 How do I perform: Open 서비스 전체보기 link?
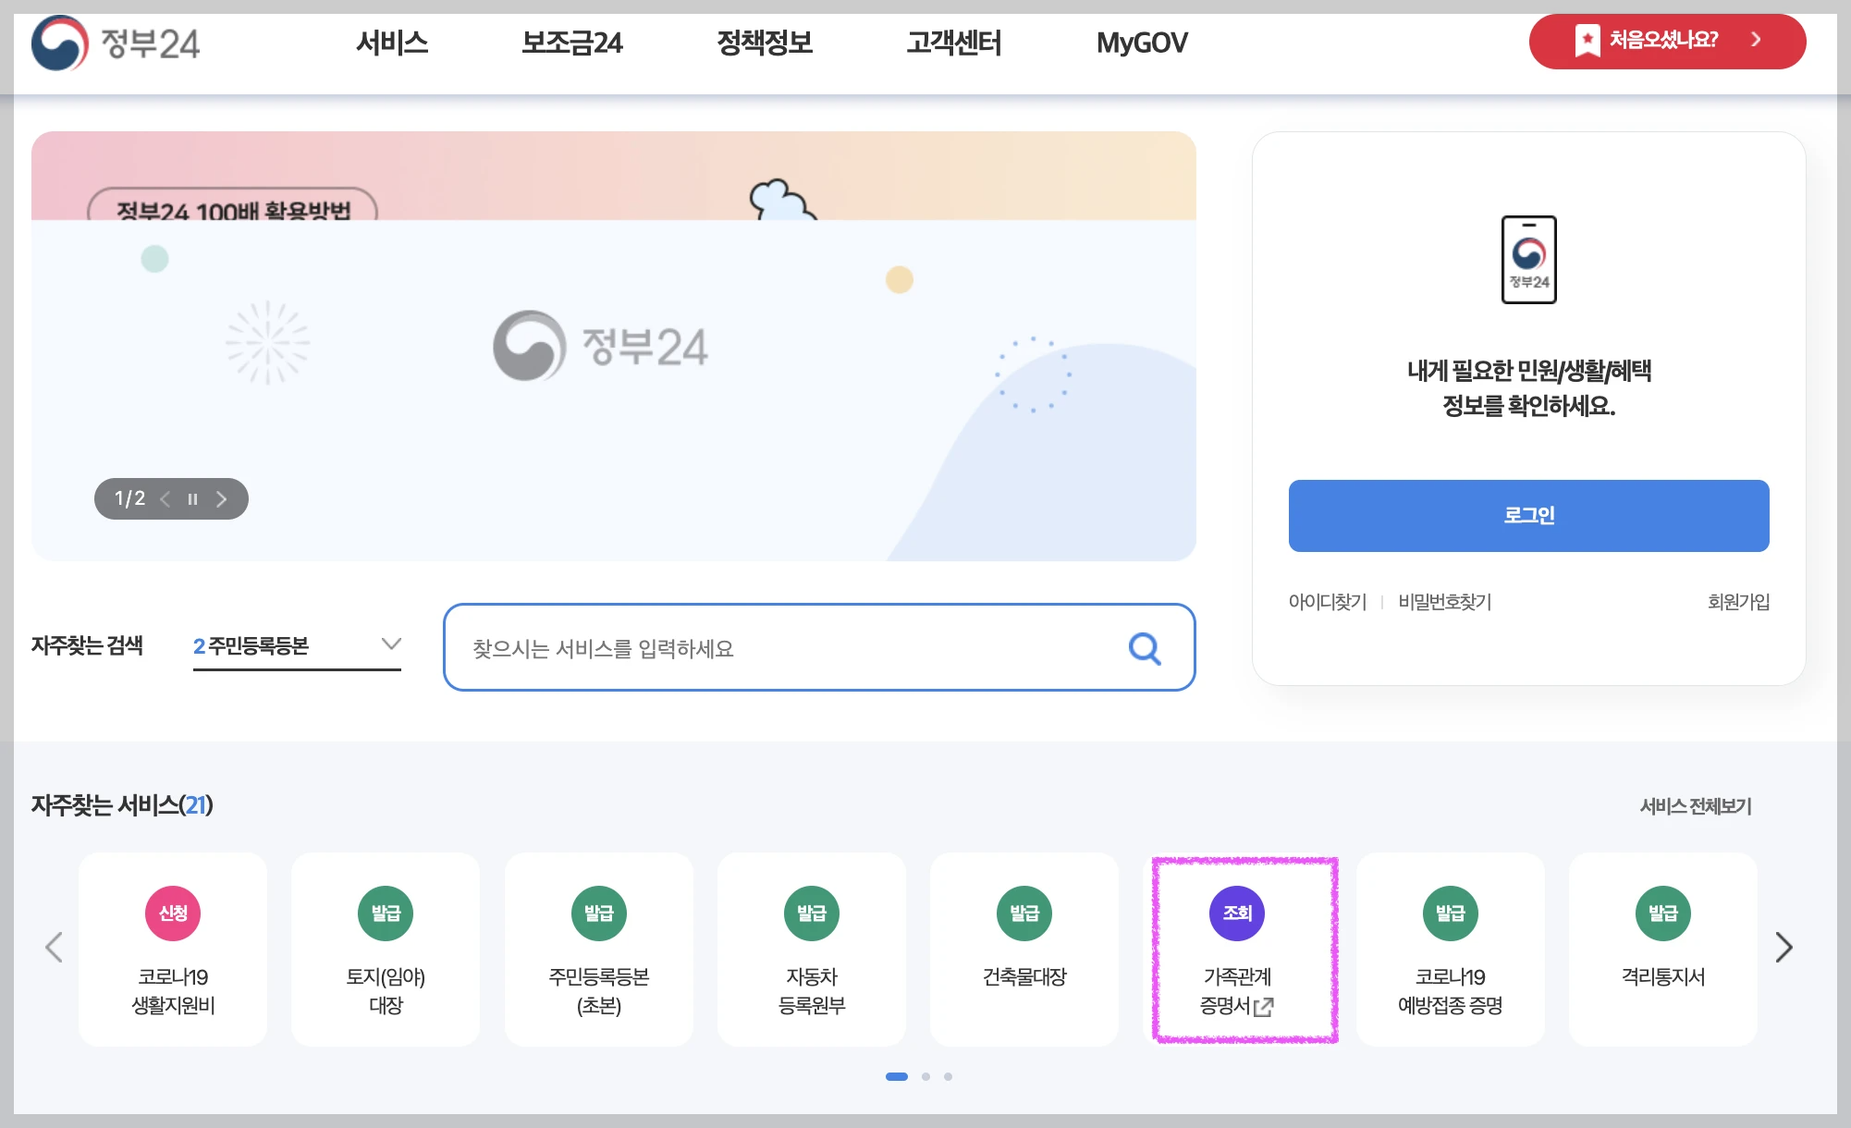tap(1696, 806)
